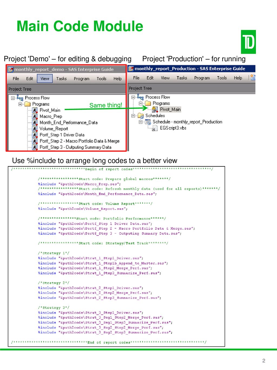Select Process Flow label in demo tree
277x370 pixels.
pos(37,98)
